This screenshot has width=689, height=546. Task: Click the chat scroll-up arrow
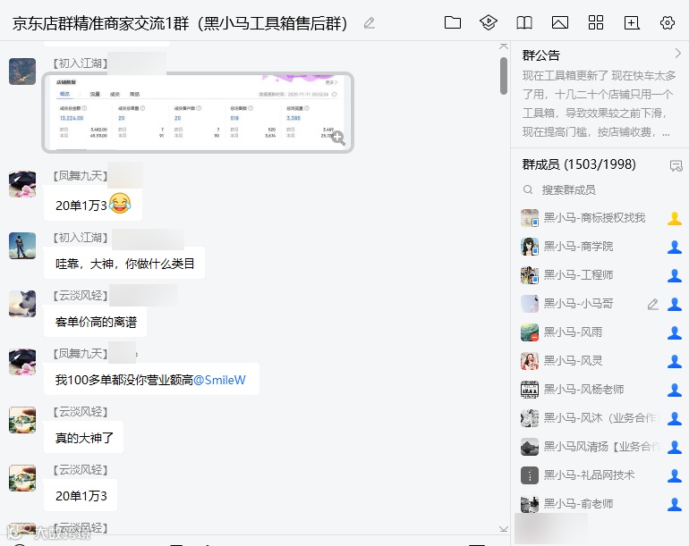click(504, 46)
